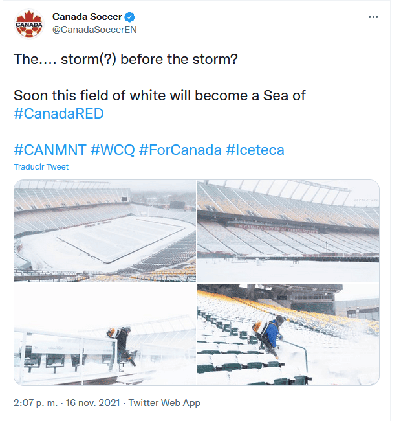Enlarge the snow-covered stands photo with banner

point(288,231)
